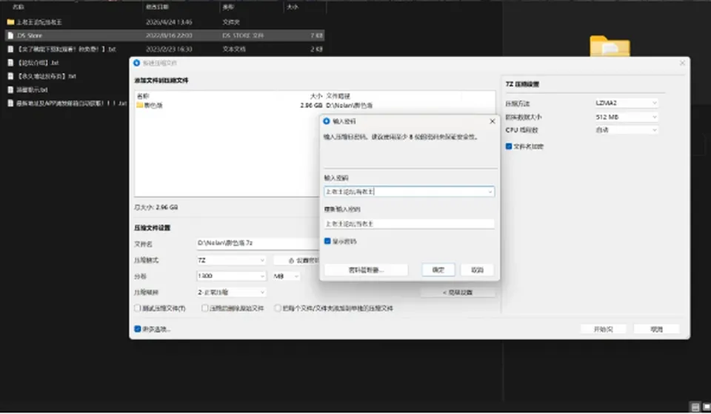Screen dimensions: 711x414
Task: Close the new archive dialog window
Action: click(682, 63)
